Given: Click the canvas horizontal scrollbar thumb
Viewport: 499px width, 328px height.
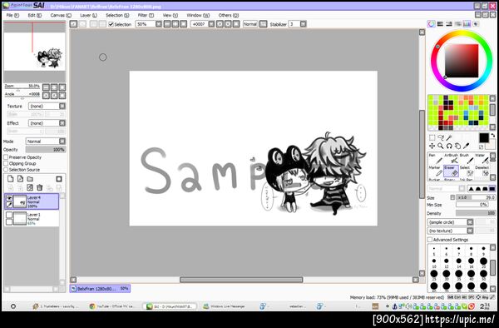Looking at the screenshot, I should 241,280.
